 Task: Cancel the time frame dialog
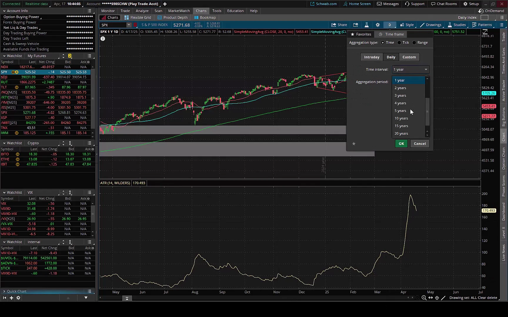[x=420, y=144]
